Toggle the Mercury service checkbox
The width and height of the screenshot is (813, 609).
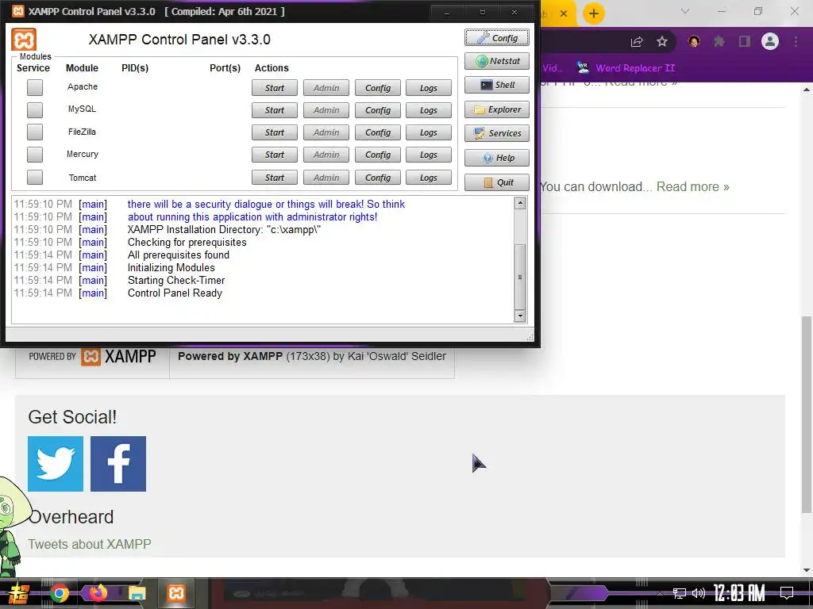coord(35,155)
